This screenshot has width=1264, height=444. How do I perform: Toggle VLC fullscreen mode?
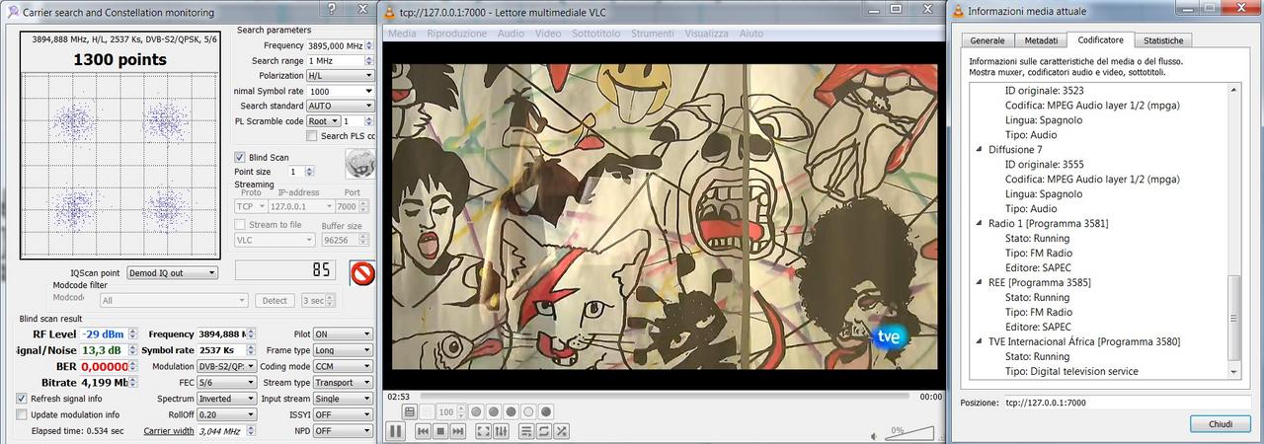pos(483,431)
